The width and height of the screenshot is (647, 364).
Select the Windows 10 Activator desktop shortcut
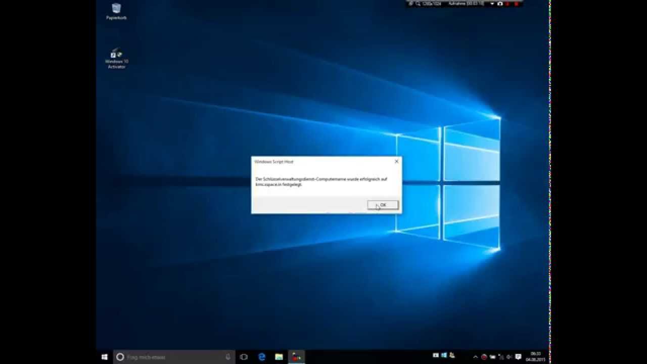click(x=116, y=59)
